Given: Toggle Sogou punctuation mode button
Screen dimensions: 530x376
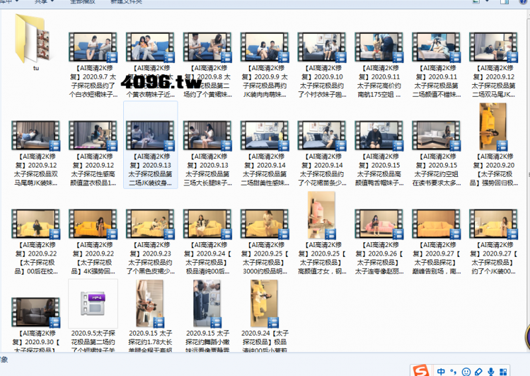Looking at the screenshot, I should (454, 371).
